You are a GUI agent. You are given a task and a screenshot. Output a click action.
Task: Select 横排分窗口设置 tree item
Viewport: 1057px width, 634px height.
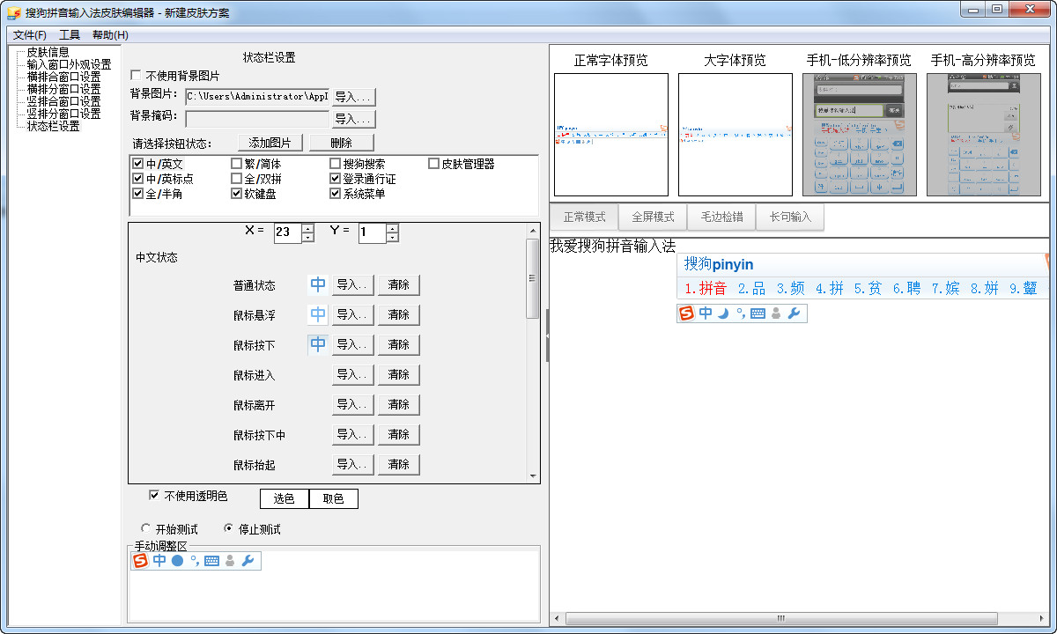click(63, 89)
